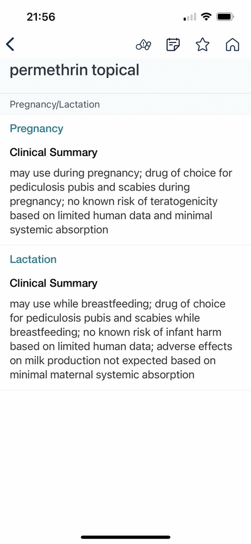The image size is (251, 544).
Task: Tap the battery indicator in the status bar
Action: (x=225, y=16)
